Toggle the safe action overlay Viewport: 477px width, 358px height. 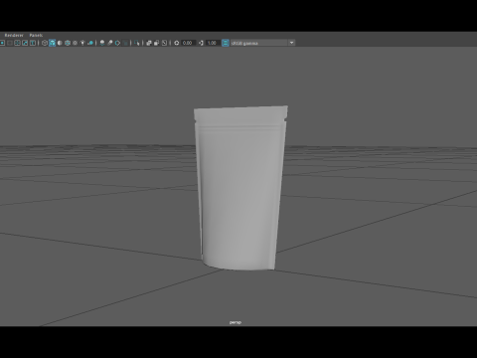[25, 43]
